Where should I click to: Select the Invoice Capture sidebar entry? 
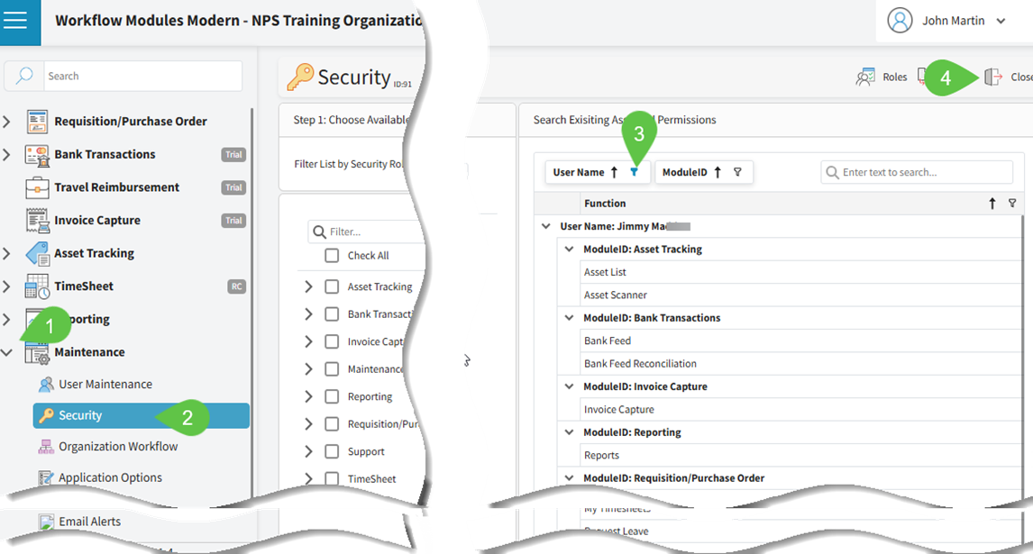point(96,221)
